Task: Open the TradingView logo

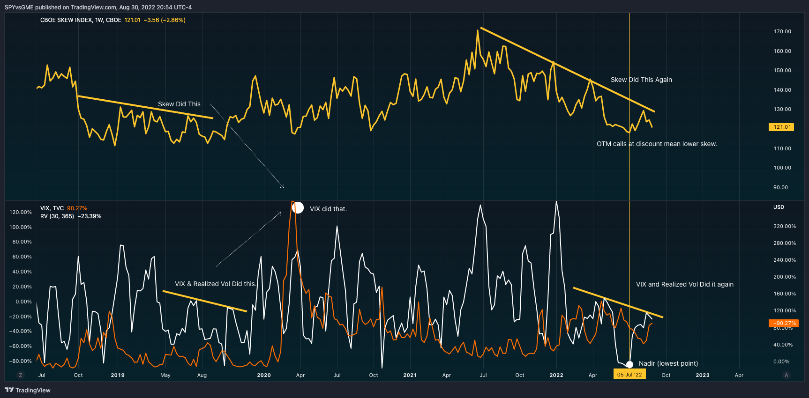Action: (28, 390)
